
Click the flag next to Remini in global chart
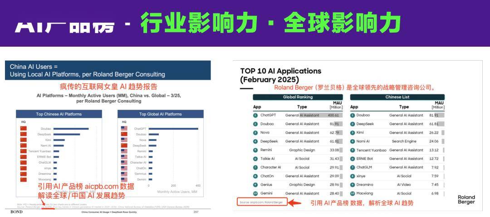coord(124,151)
